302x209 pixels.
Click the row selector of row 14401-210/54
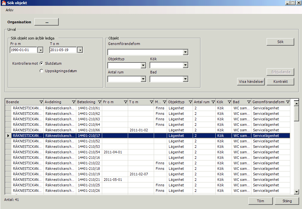8,152
